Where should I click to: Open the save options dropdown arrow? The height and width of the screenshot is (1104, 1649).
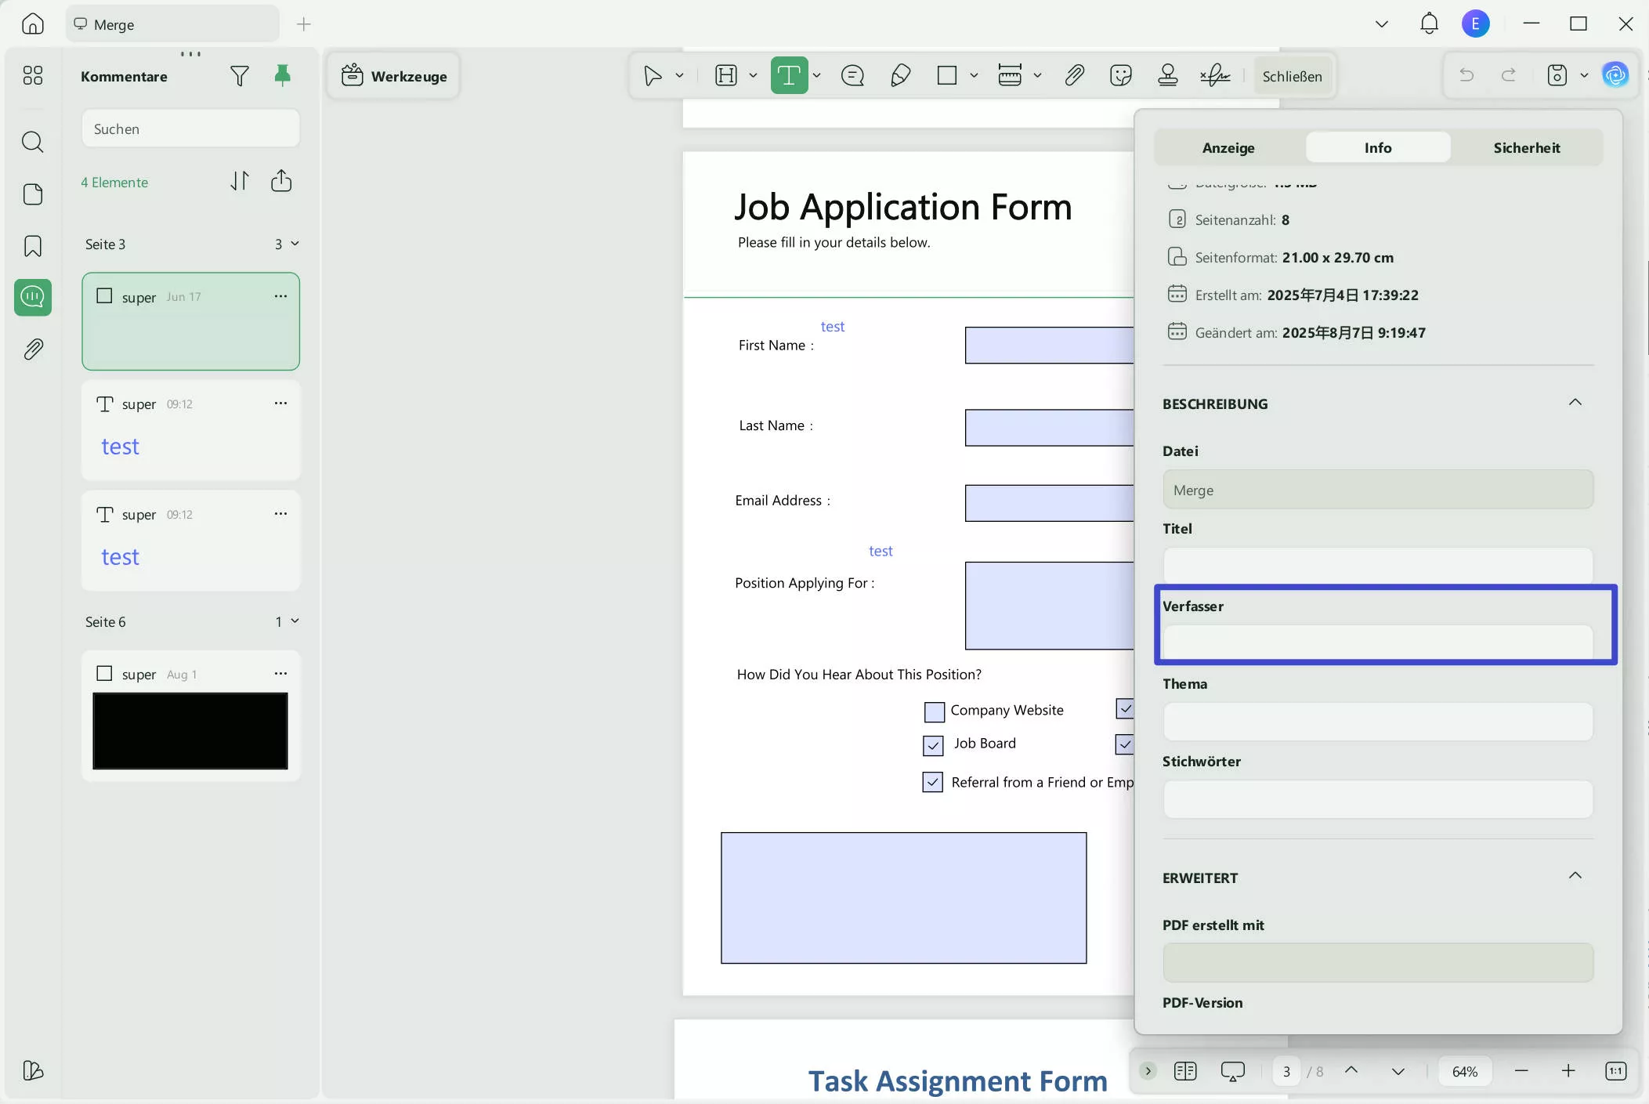click(x=1584, y=76)
